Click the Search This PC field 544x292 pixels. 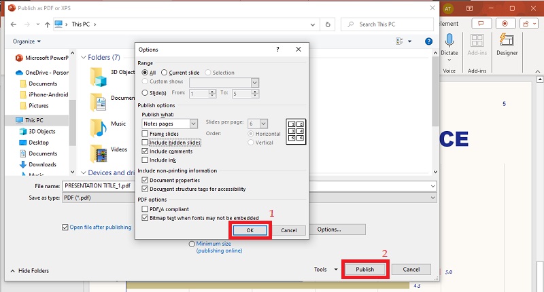[387, 24]
